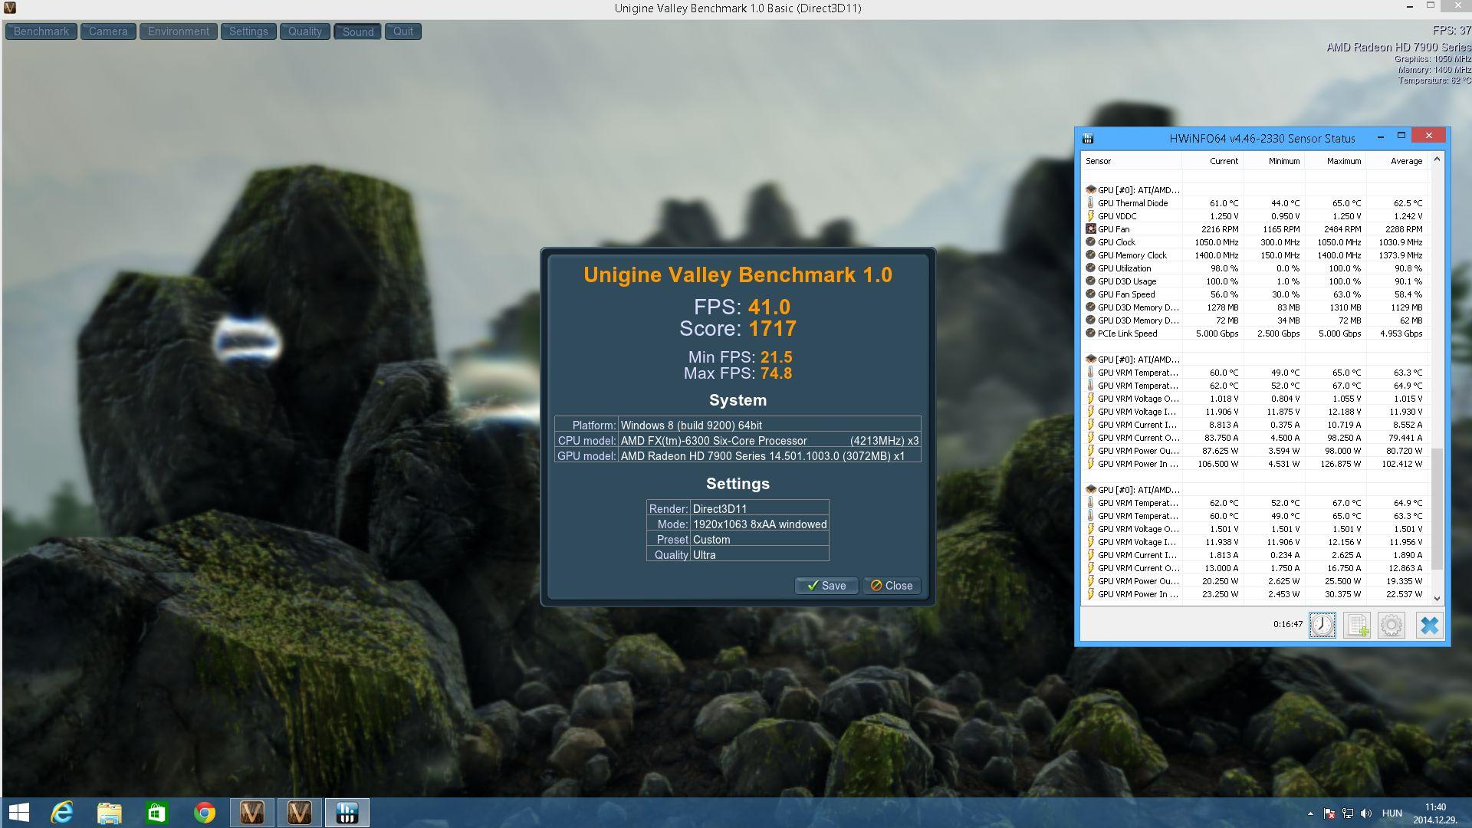This screenshot has height=828, width=1472.
Task: Click the GPU Clock sensor icon
Action: tap(1090, 242)
